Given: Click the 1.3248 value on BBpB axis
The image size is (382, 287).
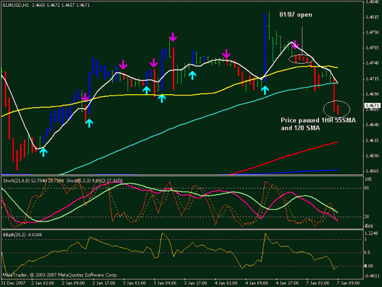Looking at the screenshot, I should [x=371, y=233].
